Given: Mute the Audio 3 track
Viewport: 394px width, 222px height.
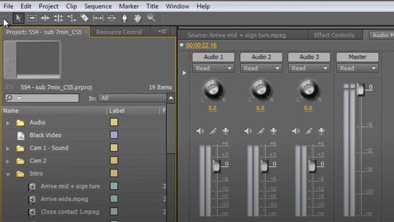Looking at the screenshot, I should tap(296, 131).
